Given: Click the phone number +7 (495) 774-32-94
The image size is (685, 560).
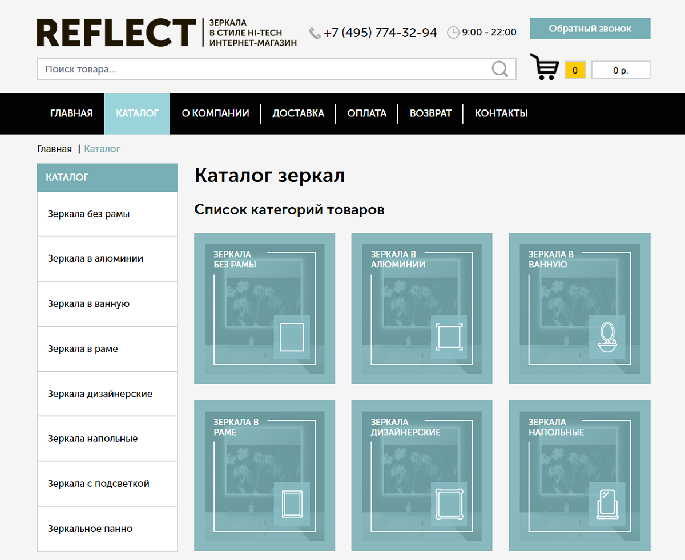Looking at the screenshot, I should (x=380, y=33).
